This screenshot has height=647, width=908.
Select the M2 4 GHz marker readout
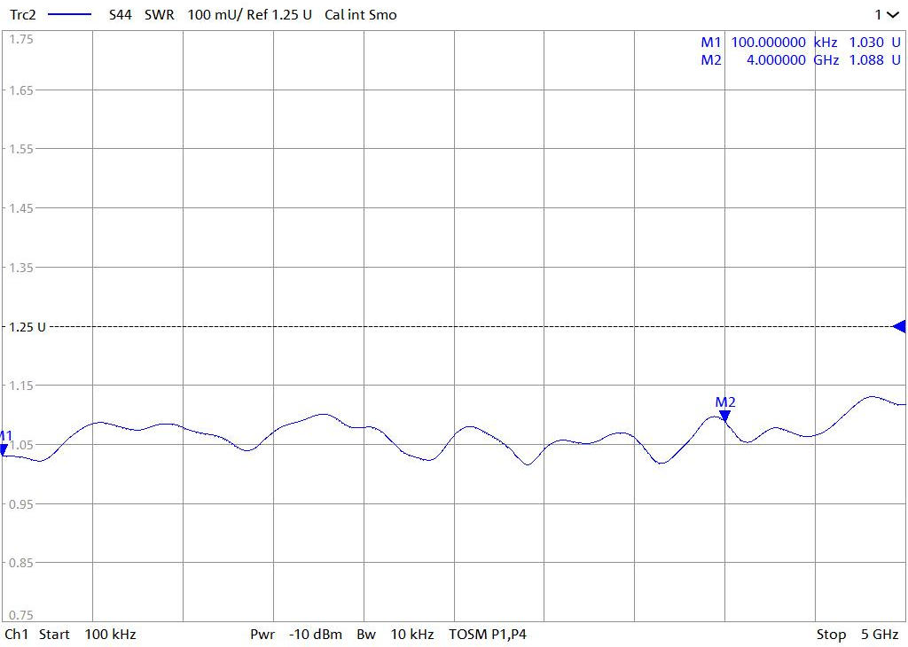800,60
